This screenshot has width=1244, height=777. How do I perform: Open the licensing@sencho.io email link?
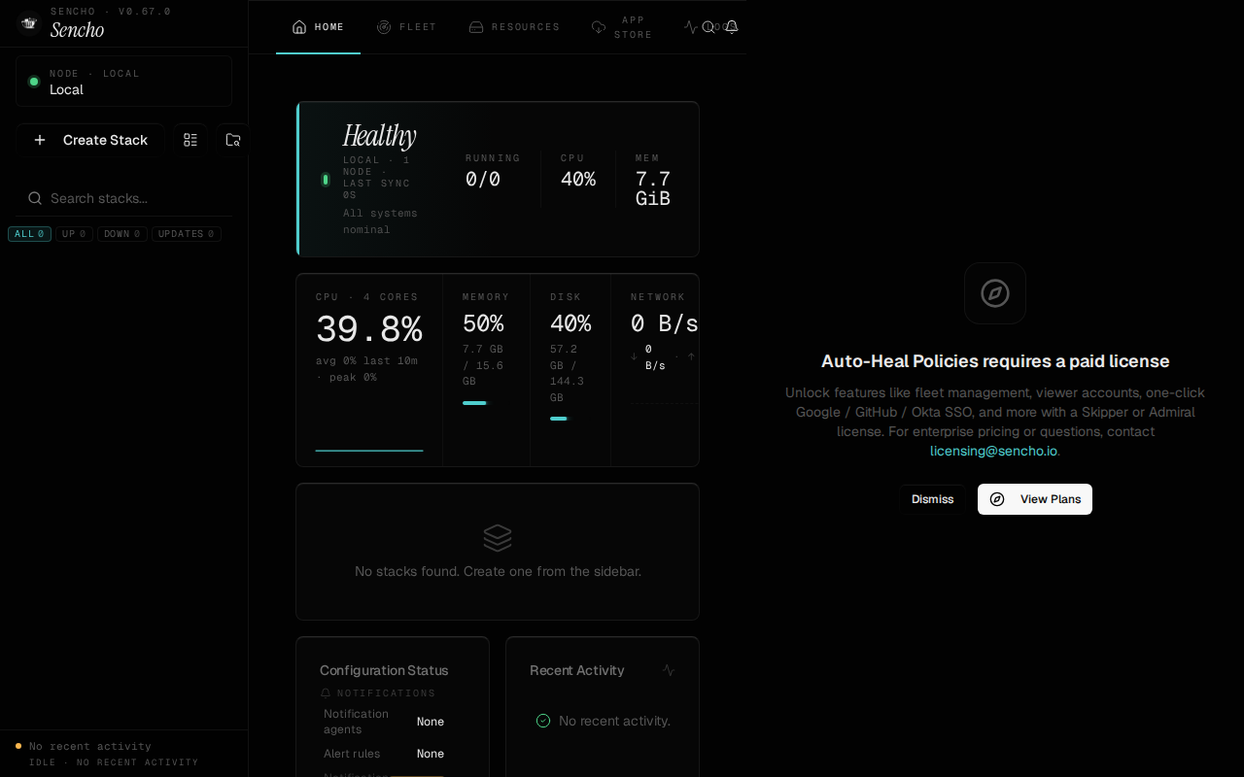(993, 451)
